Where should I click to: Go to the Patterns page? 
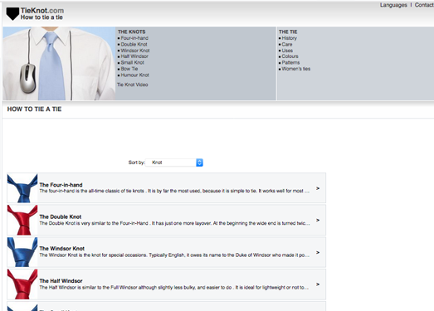(x=290, y=62)
